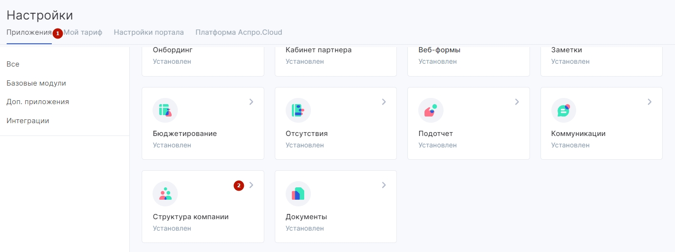This screenshot has width=675, height=252.
Task: Expand the Документы card arrow
Action: (384, 185)
